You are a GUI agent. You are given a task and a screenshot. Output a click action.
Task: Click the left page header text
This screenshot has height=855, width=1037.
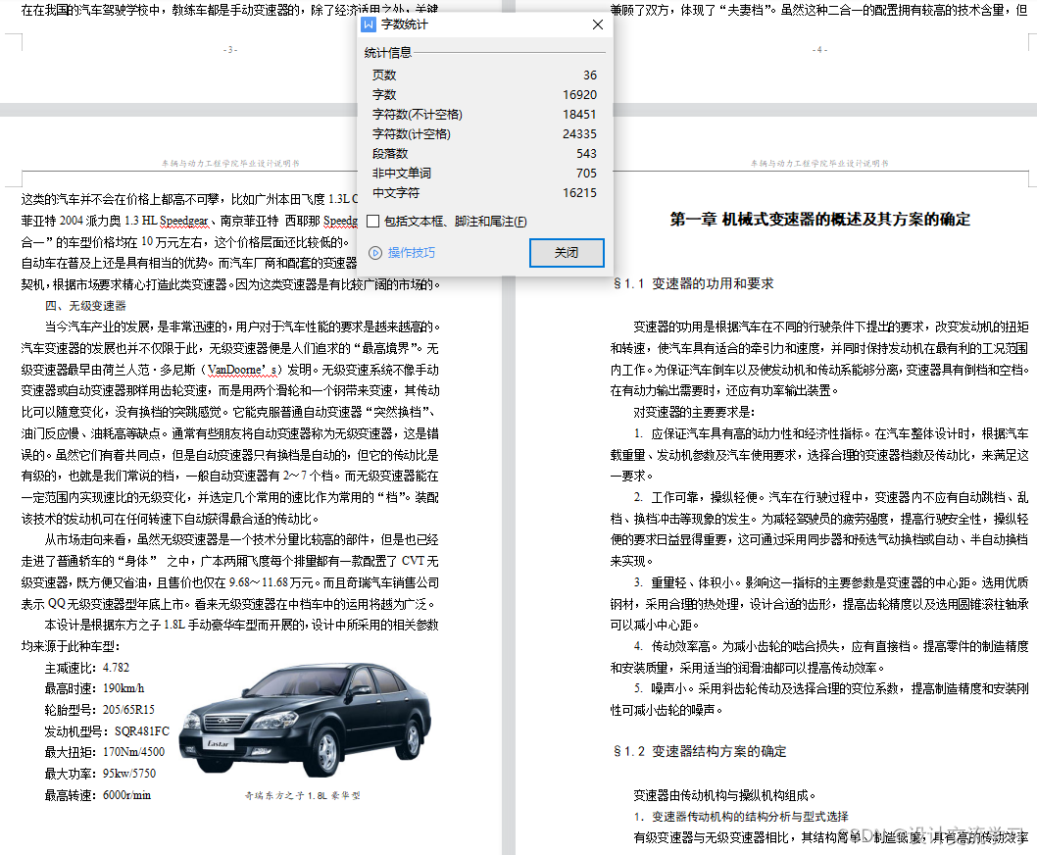[230, 163]
